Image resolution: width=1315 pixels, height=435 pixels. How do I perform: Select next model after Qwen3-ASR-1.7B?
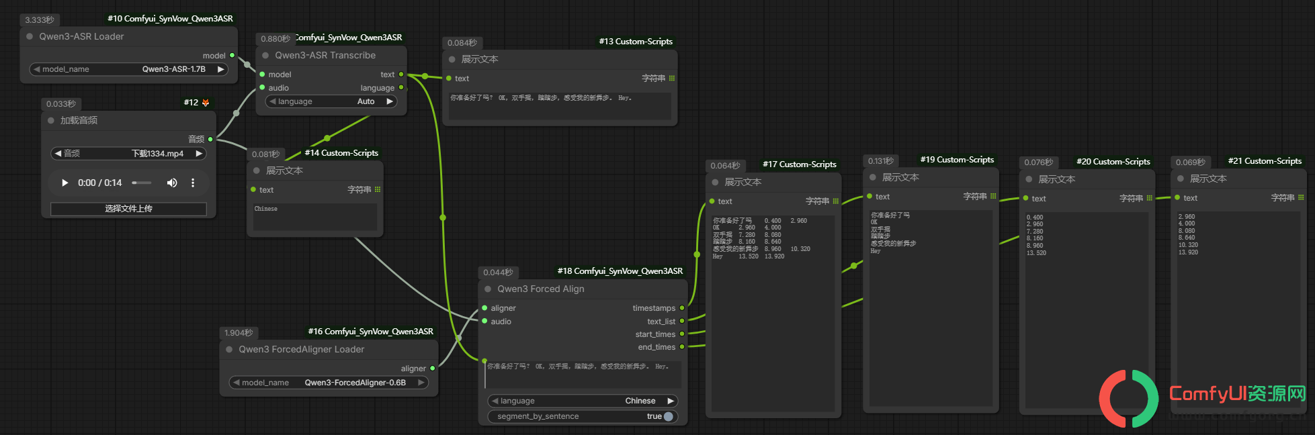click(220, 69)
